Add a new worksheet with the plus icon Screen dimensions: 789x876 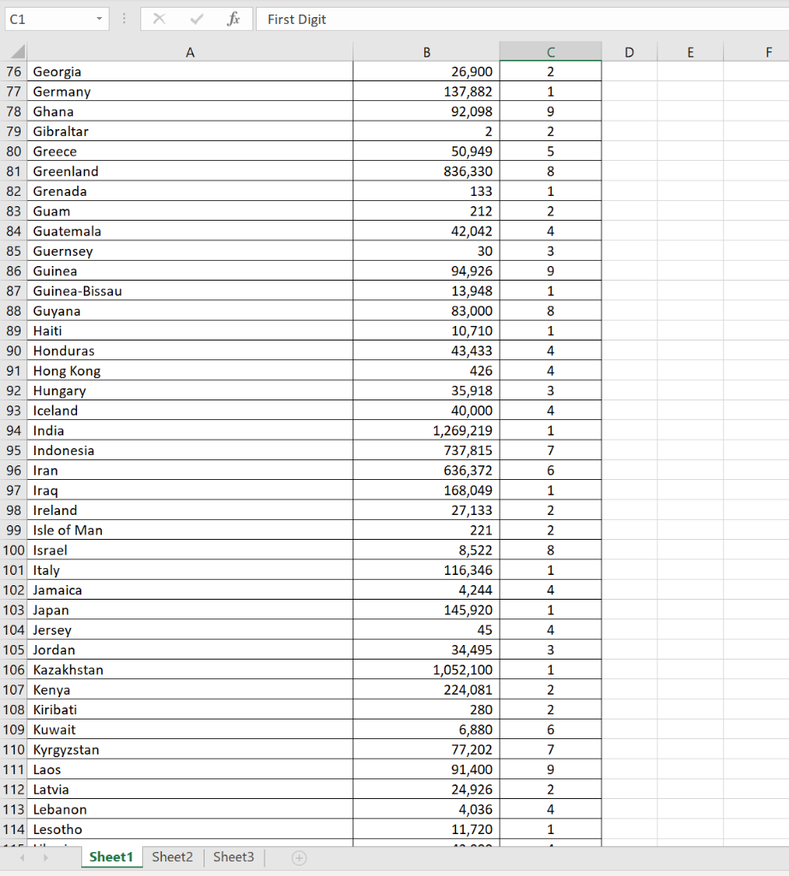tap(300, 856)
